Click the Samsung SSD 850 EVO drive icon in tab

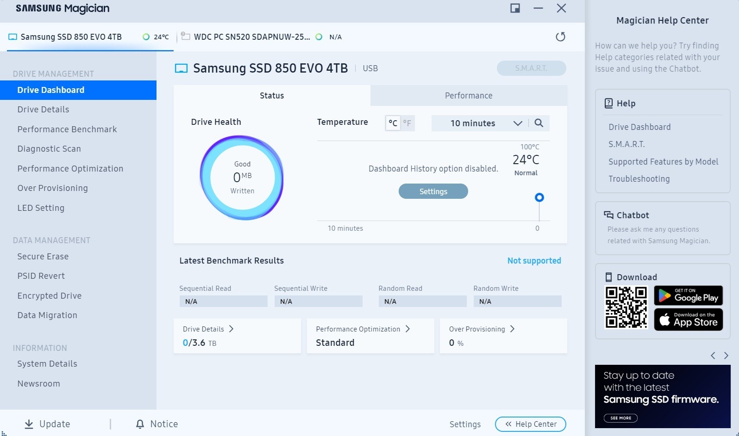pos(13,37)
